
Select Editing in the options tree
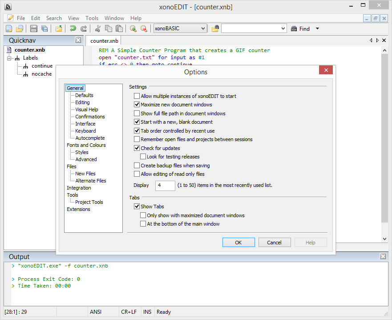(82, 102)
